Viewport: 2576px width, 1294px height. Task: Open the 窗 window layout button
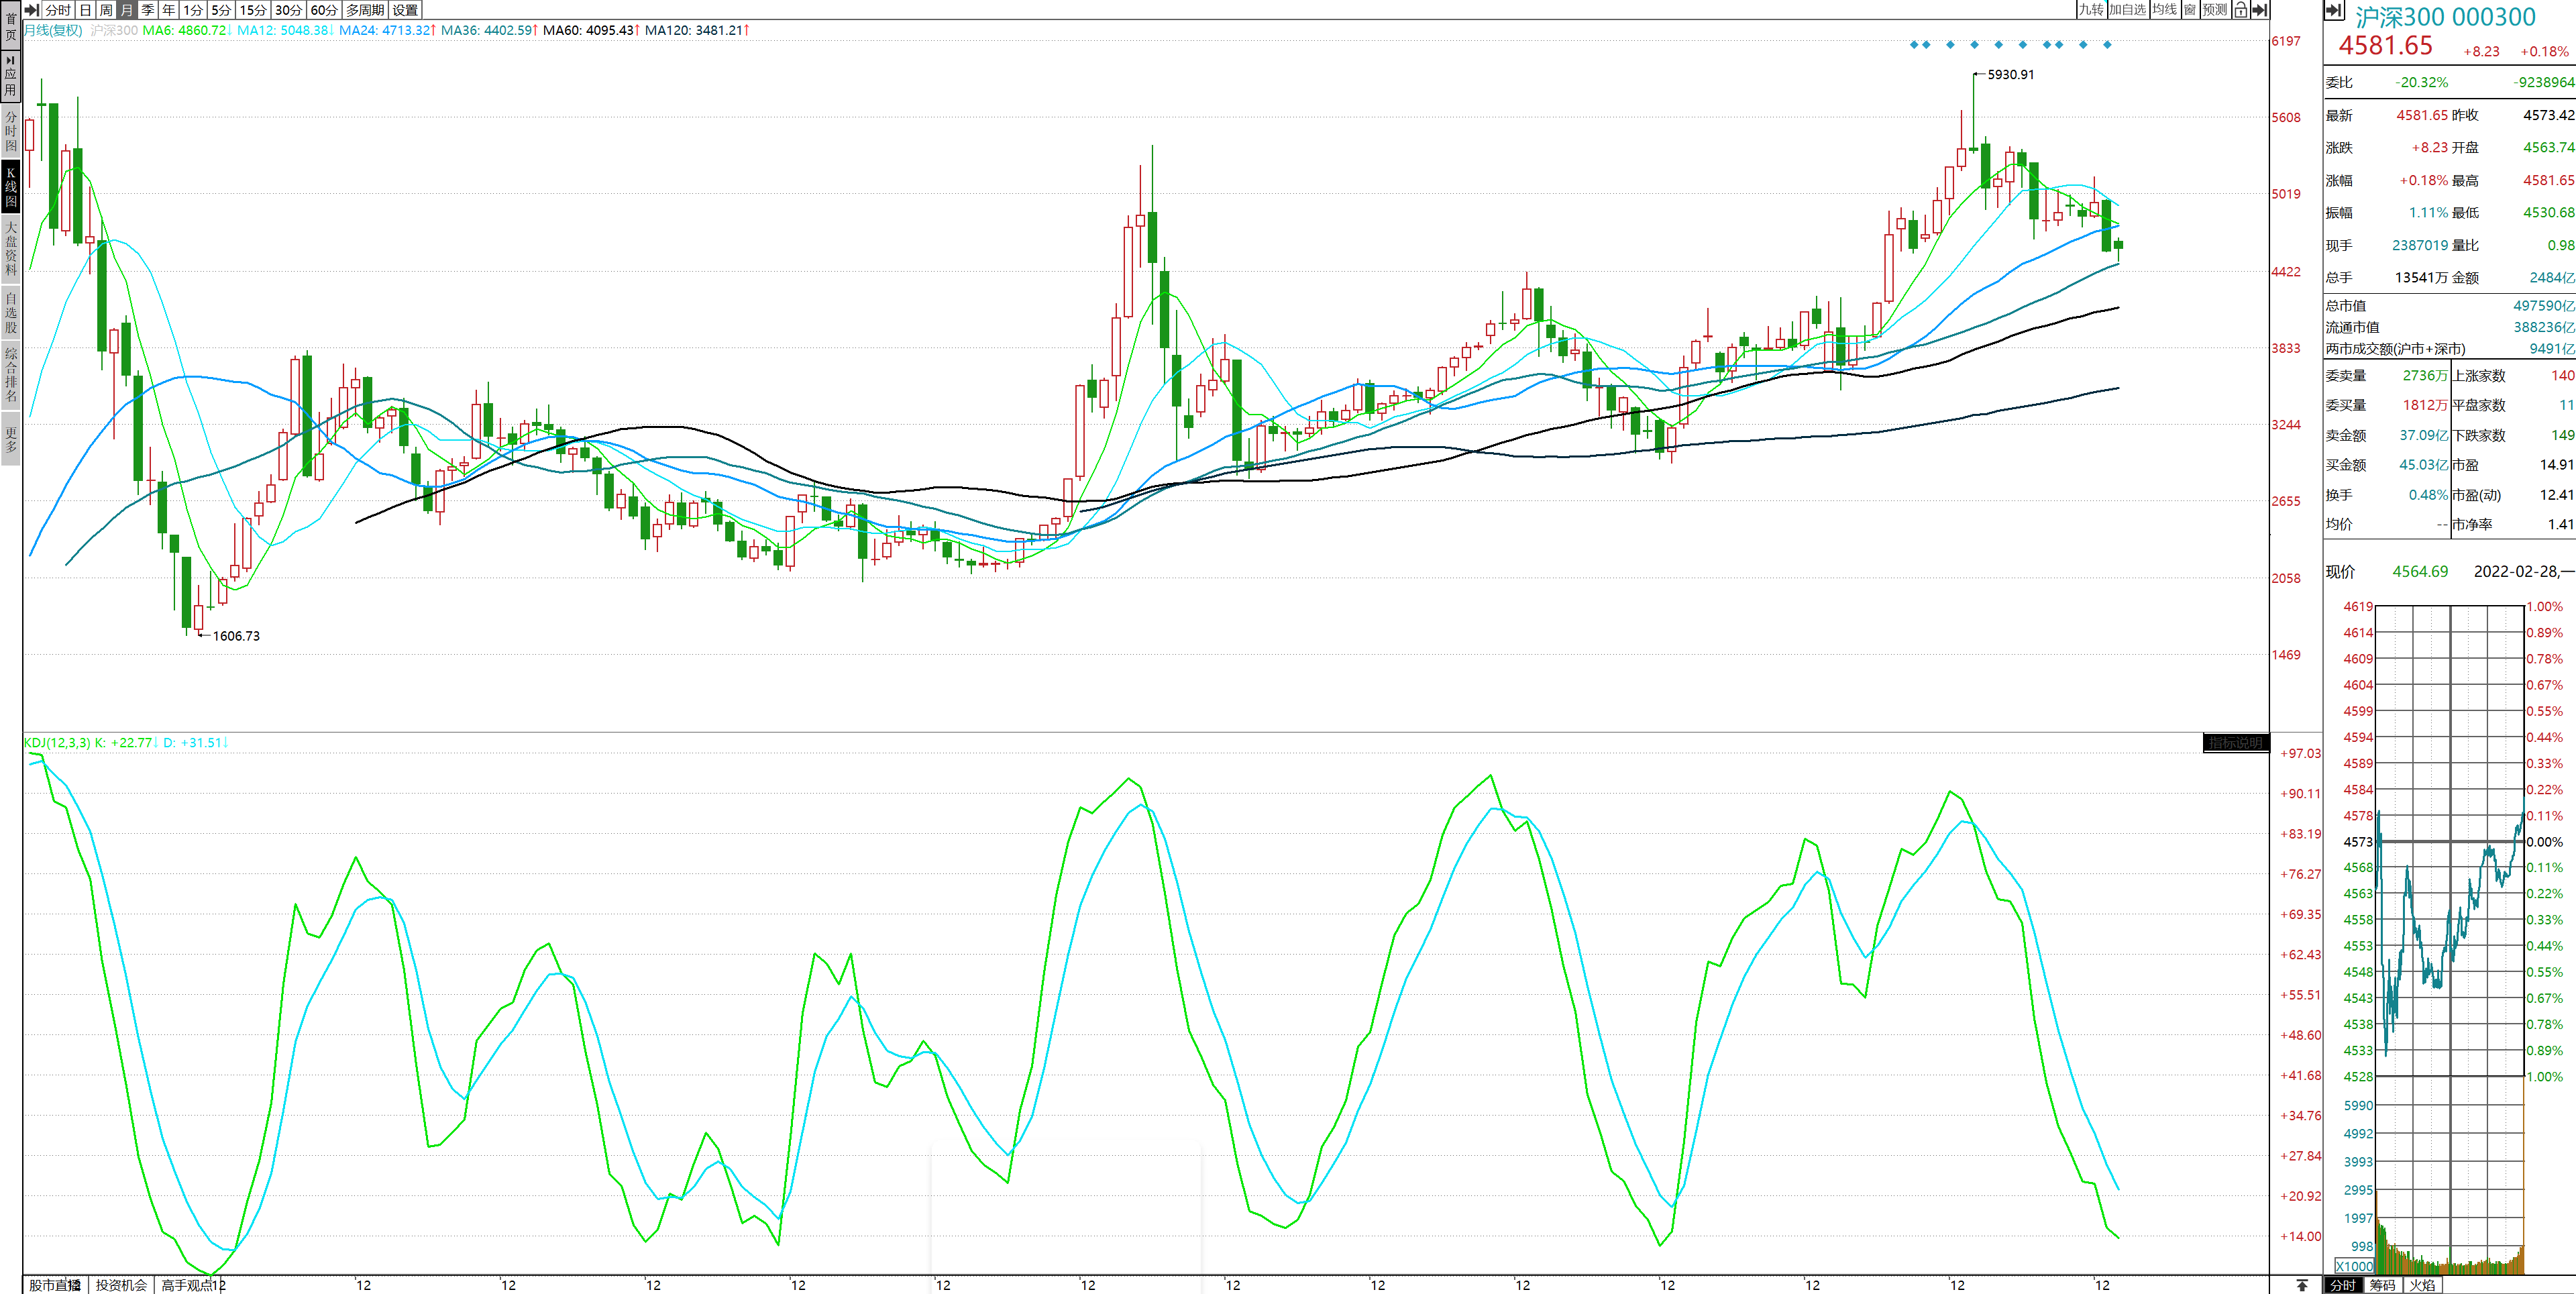(2190, 10)
